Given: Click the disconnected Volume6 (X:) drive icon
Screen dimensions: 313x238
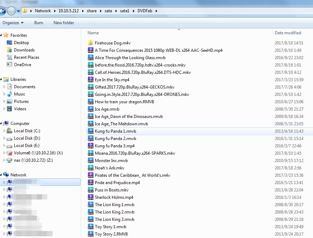Looking at the screenshot, I should coord(9,153).
